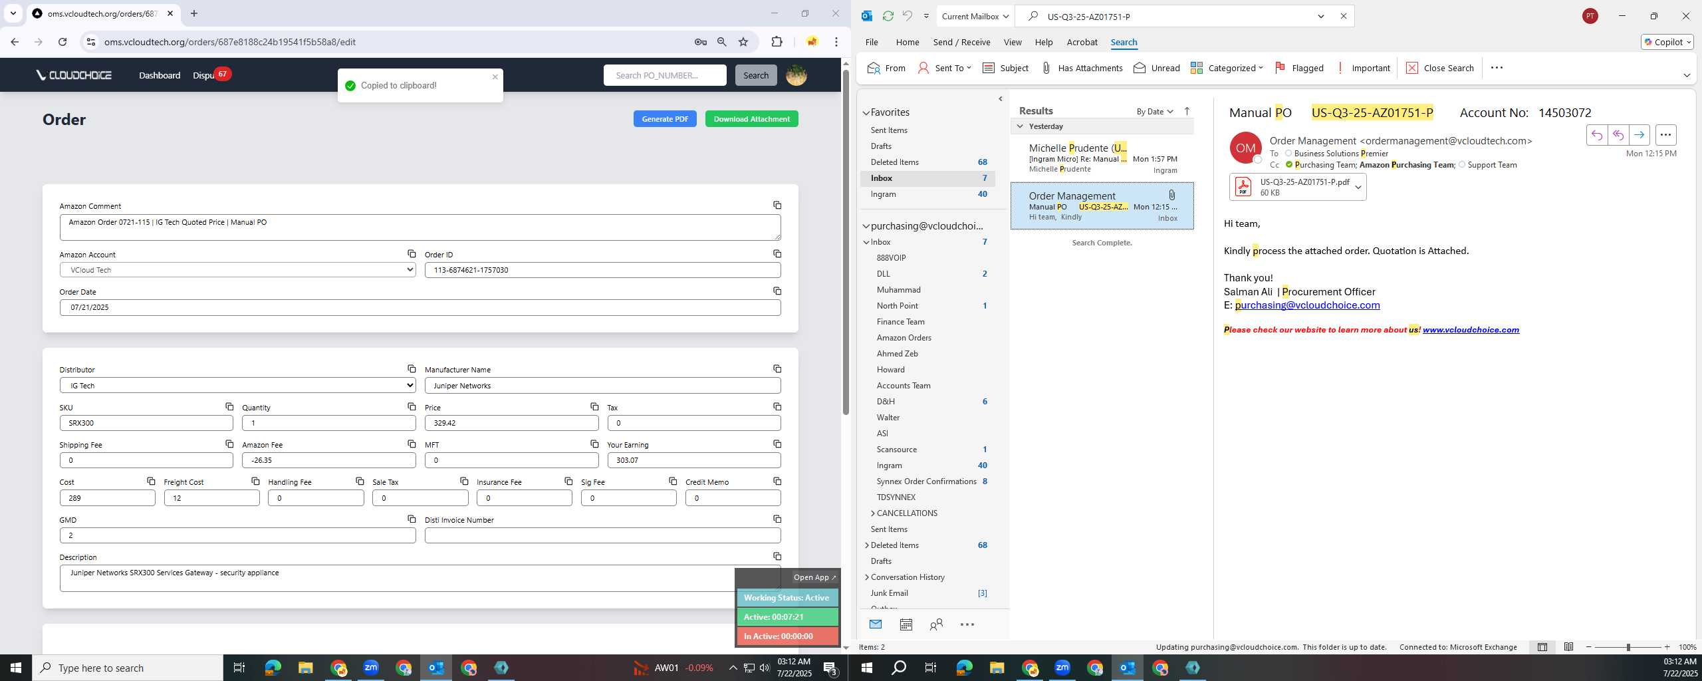
Task: Open Acrobat ribbon tab
Action: (1082, 42)
